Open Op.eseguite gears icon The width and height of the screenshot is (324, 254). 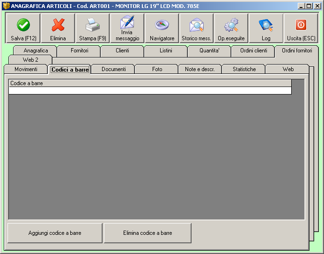pyautogui.click(x=231, y=25)
